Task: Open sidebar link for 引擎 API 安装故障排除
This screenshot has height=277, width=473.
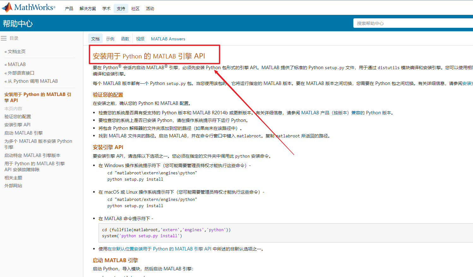Action: coord(35,166)
